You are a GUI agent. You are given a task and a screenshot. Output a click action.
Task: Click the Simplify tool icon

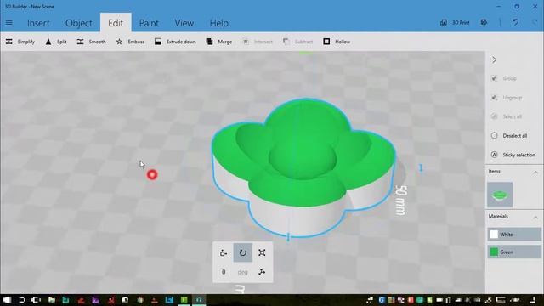pyautogui.click(x=9, y=42)
